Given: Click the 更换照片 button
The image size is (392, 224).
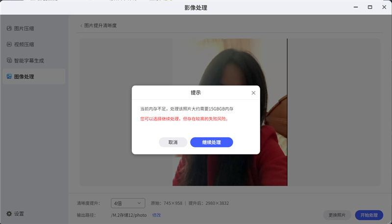Looking at the screenshot, I should tap(337, 215).
